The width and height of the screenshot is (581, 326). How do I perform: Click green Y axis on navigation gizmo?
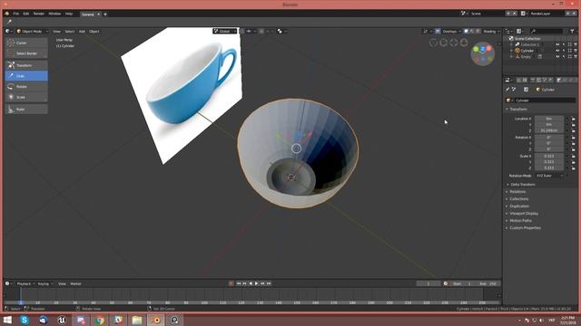[476, 49]
